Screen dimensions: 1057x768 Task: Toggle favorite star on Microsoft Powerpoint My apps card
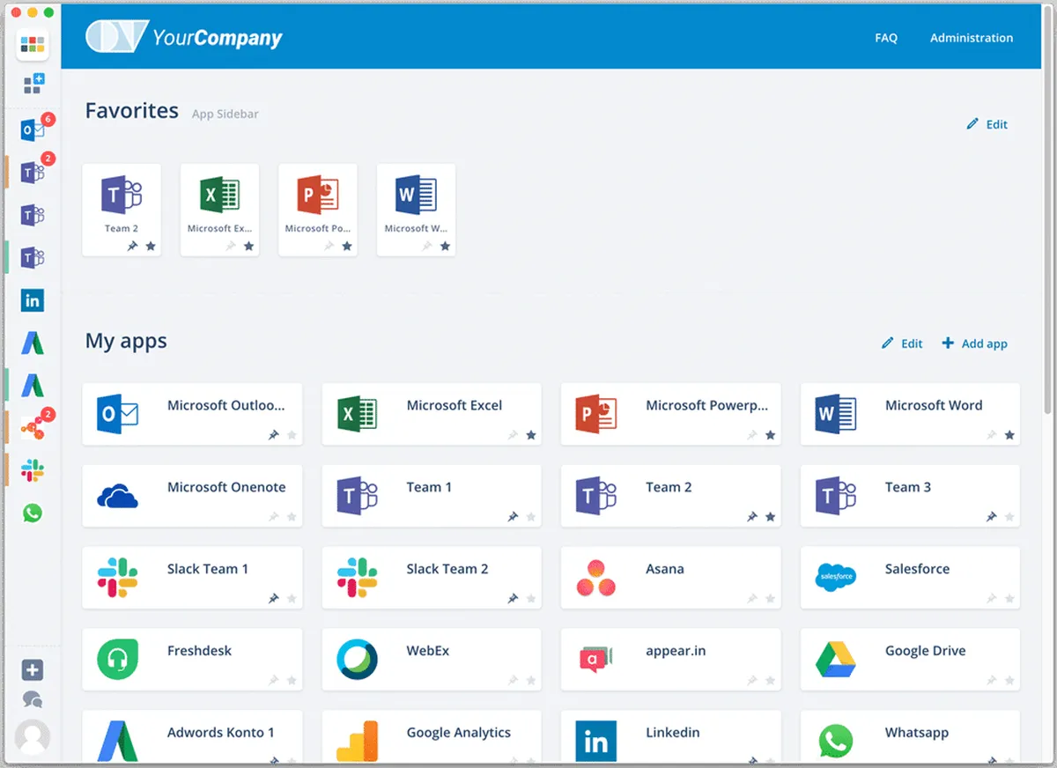tap(771, 435)
